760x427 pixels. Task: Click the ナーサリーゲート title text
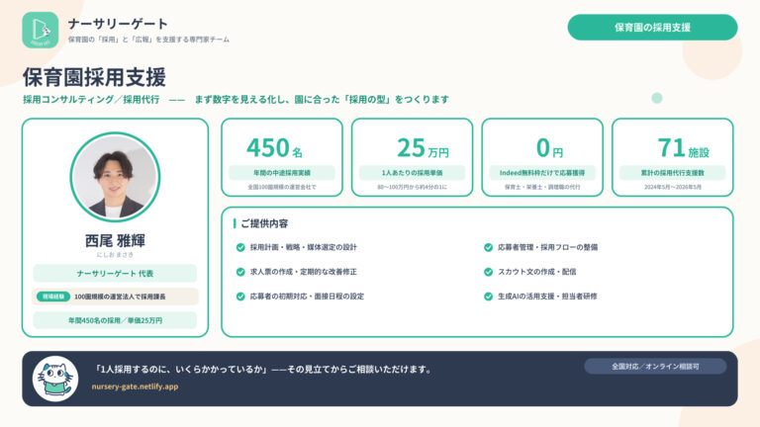(x=118, y=24)
